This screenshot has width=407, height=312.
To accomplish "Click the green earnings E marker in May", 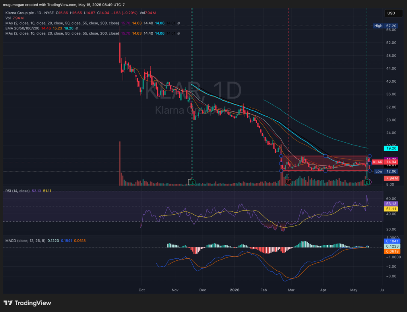I will (x=366, y=182).
